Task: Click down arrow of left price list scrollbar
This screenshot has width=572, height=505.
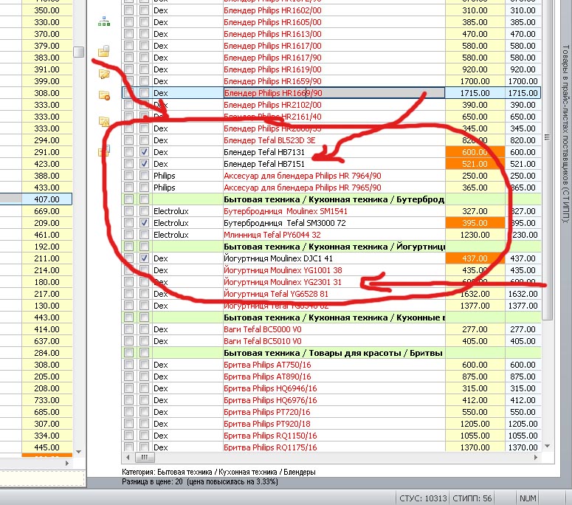Action: click(x=78, y=452)
